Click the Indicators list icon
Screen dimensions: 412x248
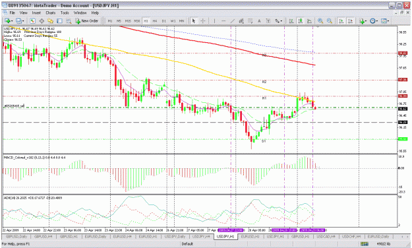click(362, 20)
